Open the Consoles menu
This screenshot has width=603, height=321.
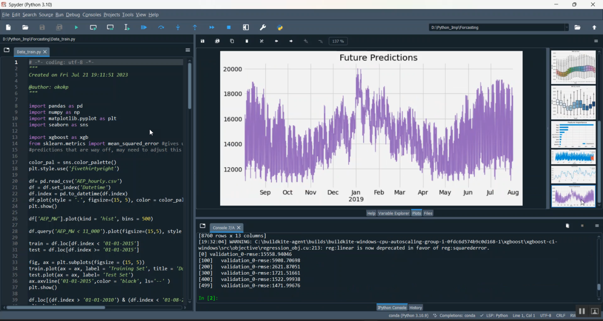coord(92,14)
